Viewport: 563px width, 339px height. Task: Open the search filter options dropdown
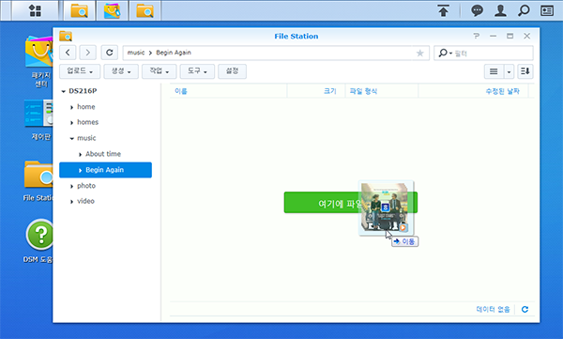click(x=445, y=54)
